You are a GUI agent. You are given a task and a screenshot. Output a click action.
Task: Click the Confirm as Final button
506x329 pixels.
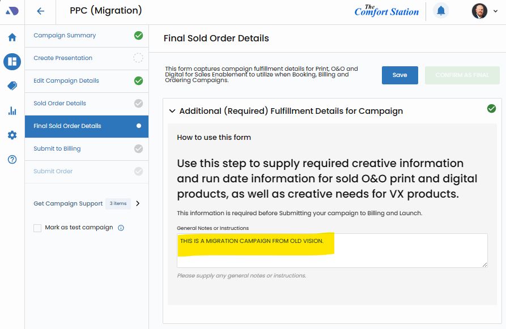462,75
